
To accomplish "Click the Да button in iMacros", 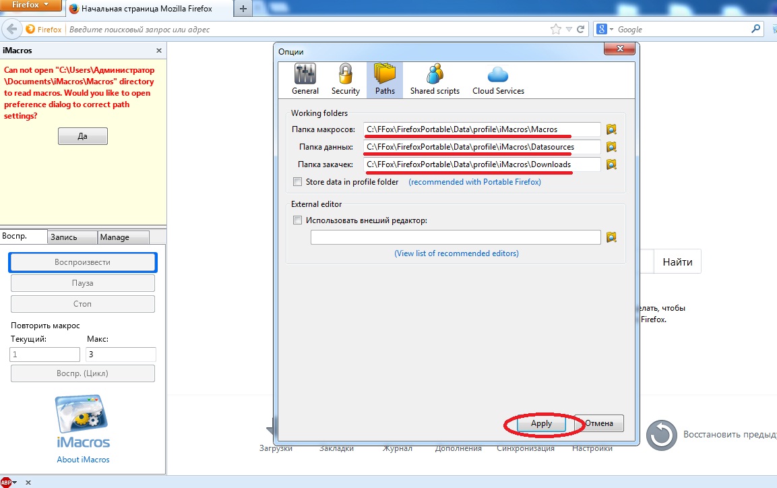I will (83, 136).
